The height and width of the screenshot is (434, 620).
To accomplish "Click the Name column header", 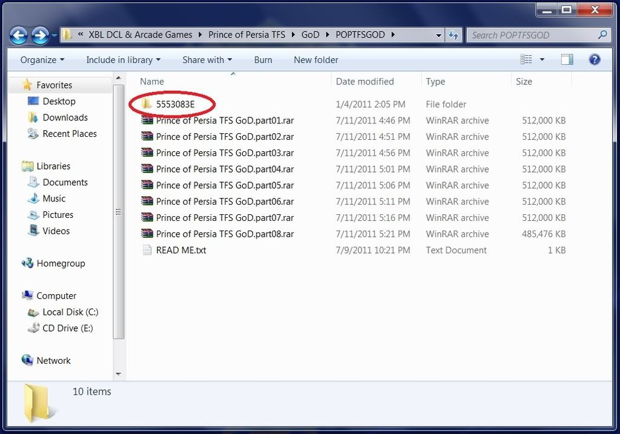I will coord(152,82).
